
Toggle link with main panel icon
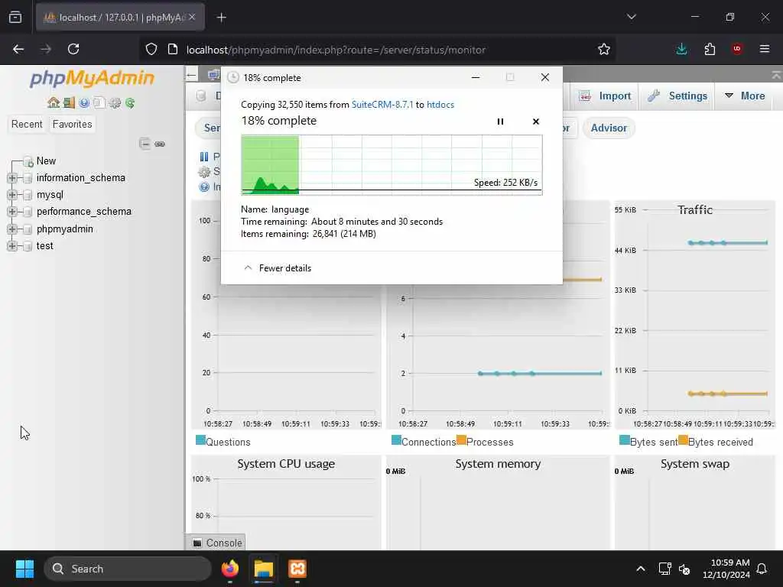(x=160, y=144)
